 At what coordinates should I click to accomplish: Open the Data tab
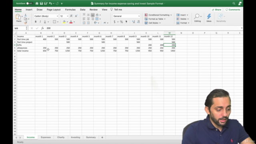(83, 10)
